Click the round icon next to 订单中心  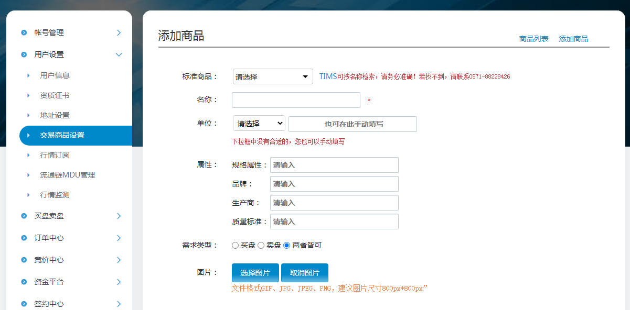point(24,238)
